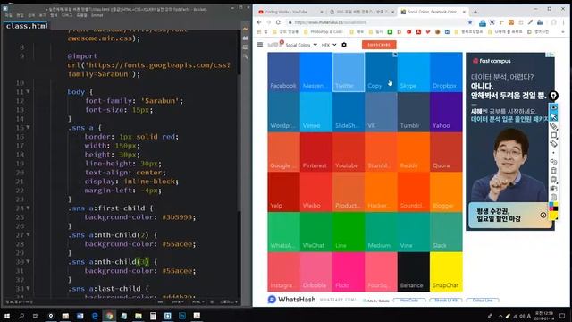Screen dimensions: 572x322
Task: Open Task View on taskbar
Action: click(x=36, y=316)
